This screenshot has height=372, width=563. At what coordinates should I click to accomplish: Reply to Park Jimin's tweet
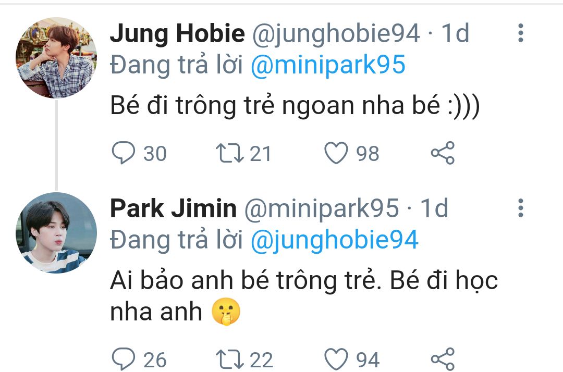coord(124,359)
